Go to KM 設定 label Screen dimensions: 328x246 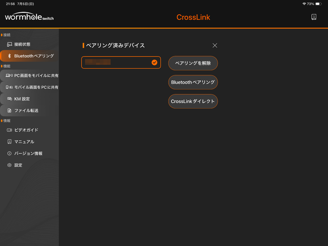22,99
